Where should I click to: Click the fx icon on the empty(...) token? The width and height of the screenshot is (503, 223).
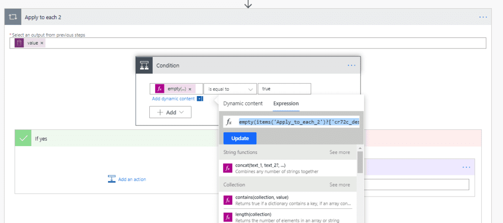(160, 89)
